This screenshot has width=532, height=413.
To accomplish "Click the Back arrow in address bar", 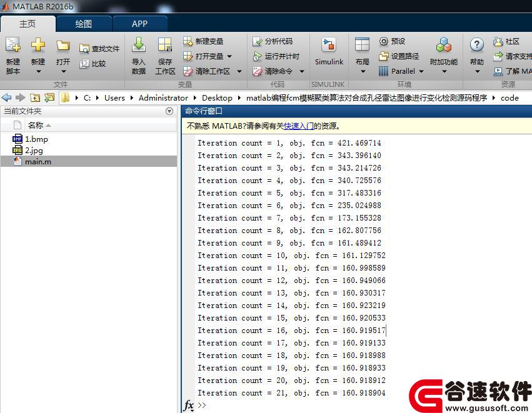I will pyautogui.click(x=6, y=98).
